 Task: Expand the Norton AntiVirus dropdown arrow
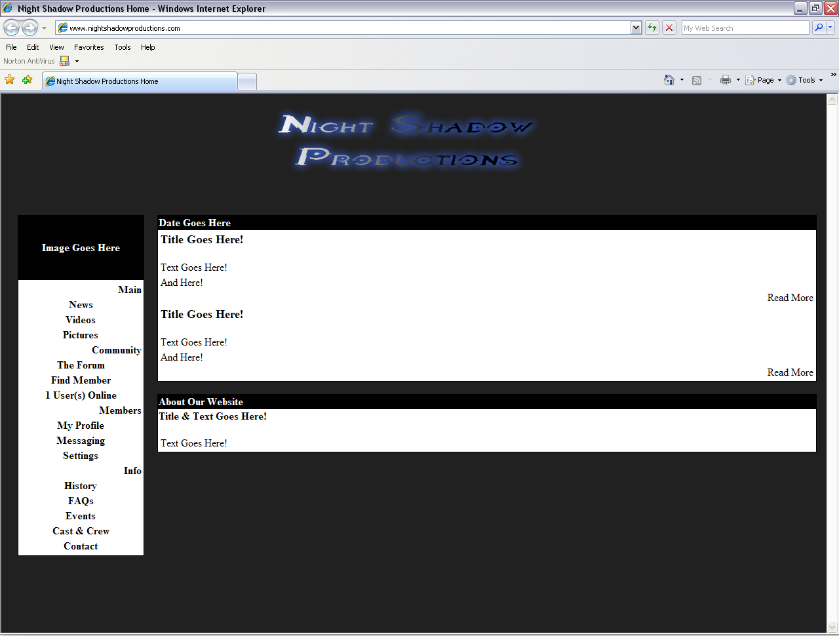pos(77,62)
